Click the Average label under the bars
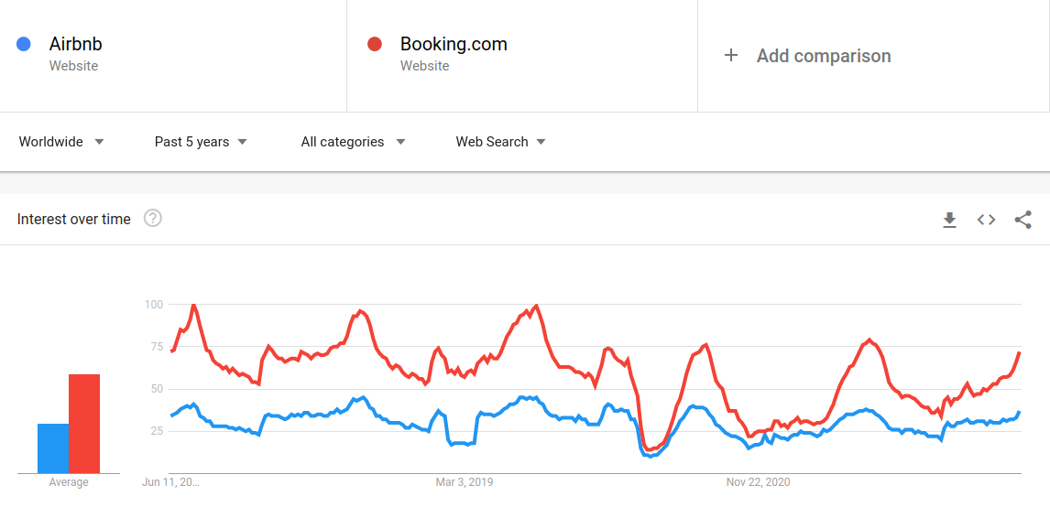The height and width of the screenshot is (507, 1050). tap(69, 482)
